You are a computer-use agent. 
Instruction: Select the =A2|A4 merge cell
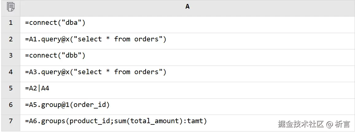tap(37, 88)
